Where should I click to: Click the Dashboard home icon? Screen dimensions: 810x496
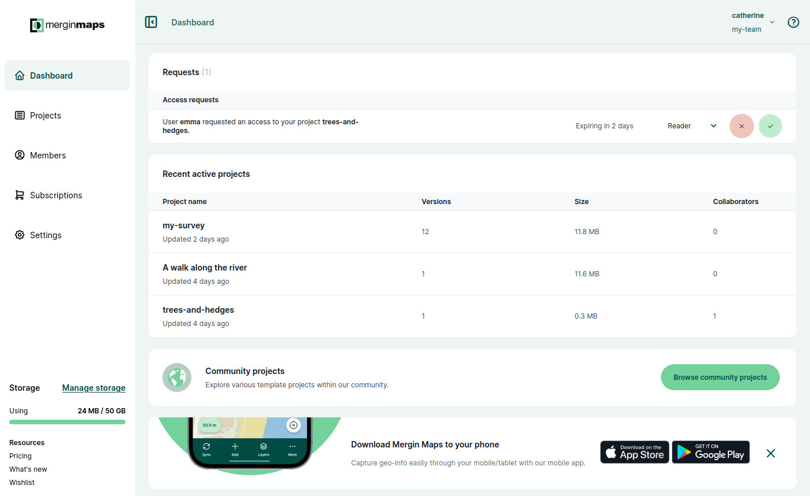coord(20,76)
